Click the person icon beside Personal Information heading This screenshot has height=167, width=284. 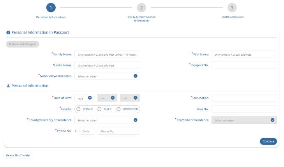click(8, 86)
